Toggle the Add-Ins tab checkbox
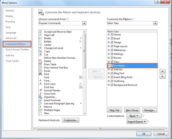Image resolution: width=172 pixels, height=139 pixels. click(112, 69)
